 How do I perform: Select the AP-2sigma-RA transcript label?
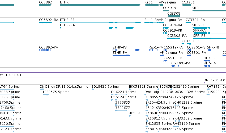point(170,20)
